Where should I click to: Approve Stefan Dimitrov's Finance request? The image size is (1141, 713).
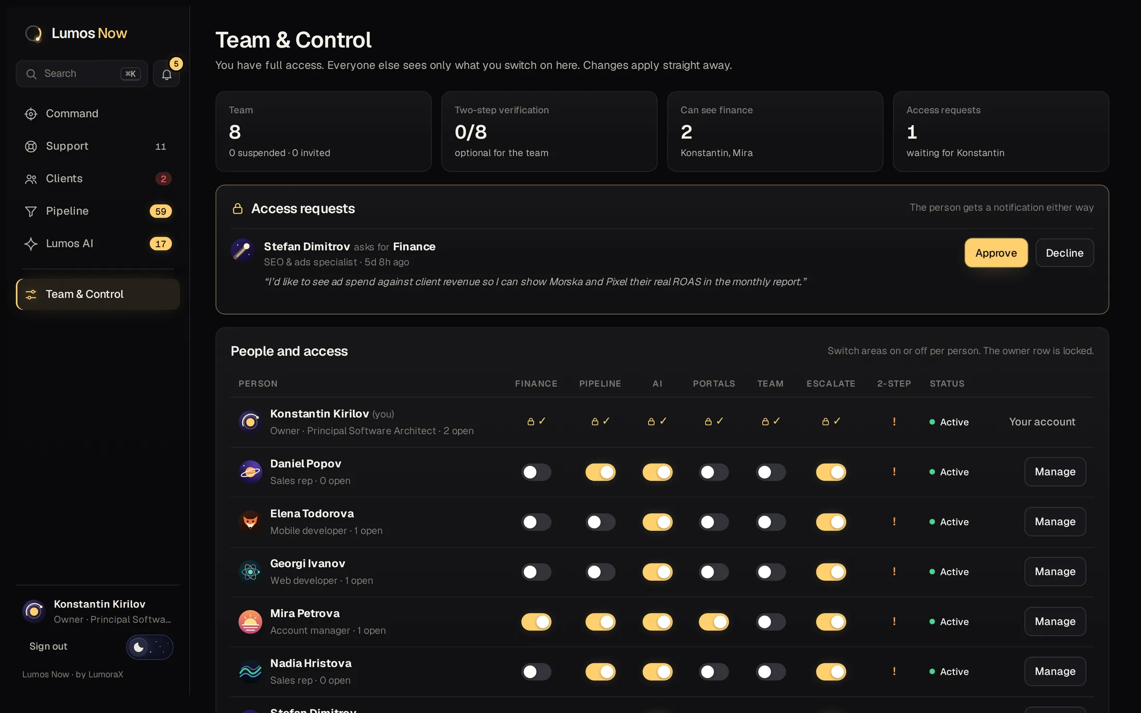point(996,253)
